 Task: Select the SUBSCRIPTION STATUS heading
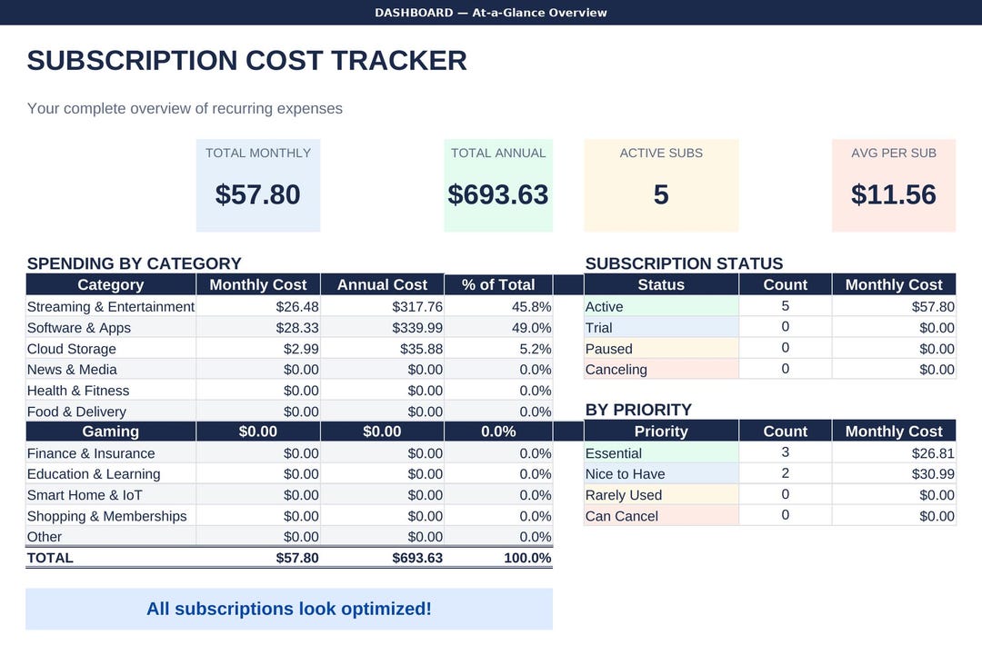[684, 263]
